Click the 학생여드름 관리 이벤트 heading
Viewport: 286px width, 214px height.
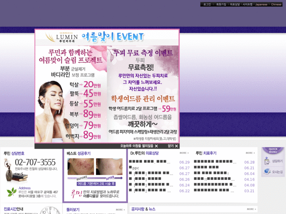pyautogui.click(x=143, y=99)
